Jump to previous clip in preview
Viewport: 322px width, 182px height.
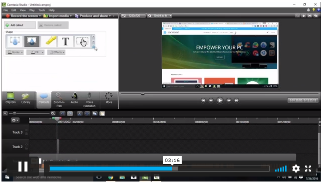coord(203,100)
